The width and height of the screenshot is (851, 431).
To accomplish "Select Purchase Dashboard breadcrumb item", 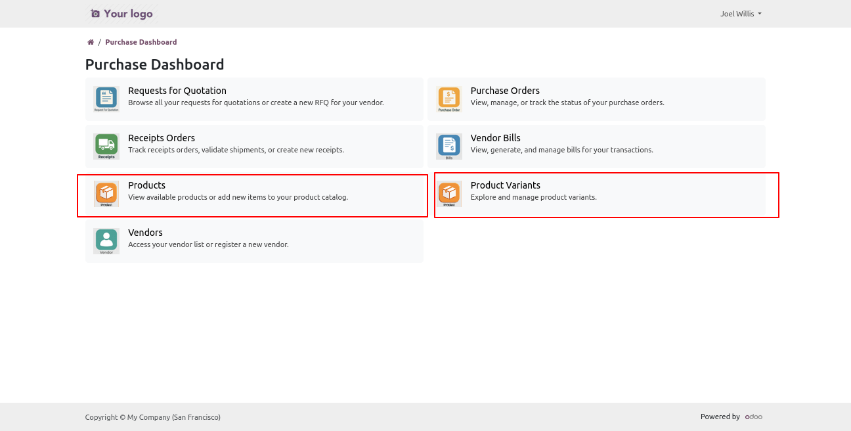I will (141, 42).
